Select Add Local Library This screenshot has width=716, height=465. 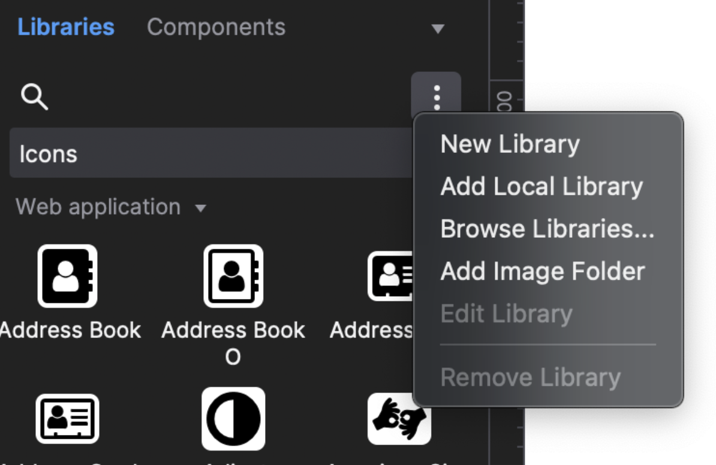tap(541, 186)
